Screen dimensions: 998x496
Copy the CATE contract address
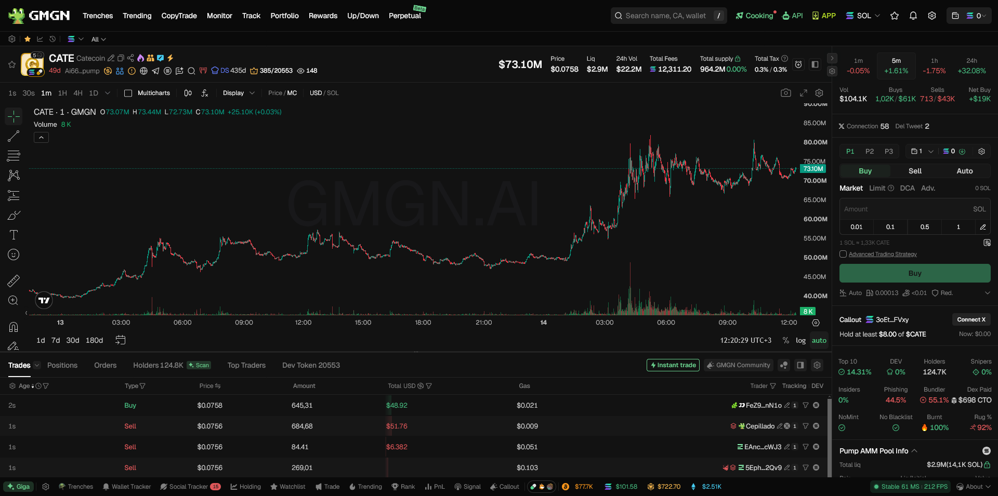click(x=121, y=58)
